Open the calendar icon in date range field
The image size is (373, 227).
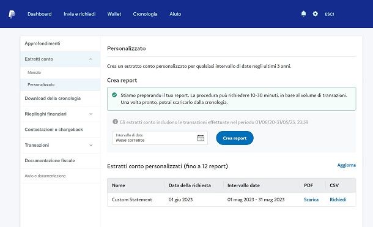(x=201, y=138)
